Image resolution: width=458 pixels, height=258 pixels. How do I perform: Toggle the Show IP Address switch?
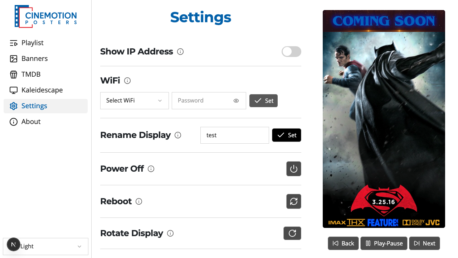click(291, 52)
